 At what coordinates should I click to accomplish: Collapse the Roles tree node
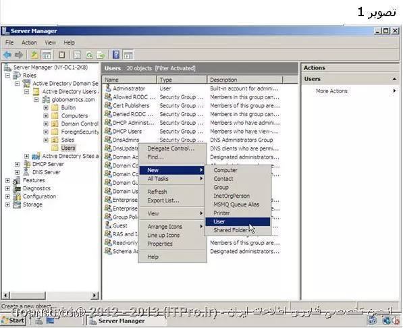click(7, 76)
